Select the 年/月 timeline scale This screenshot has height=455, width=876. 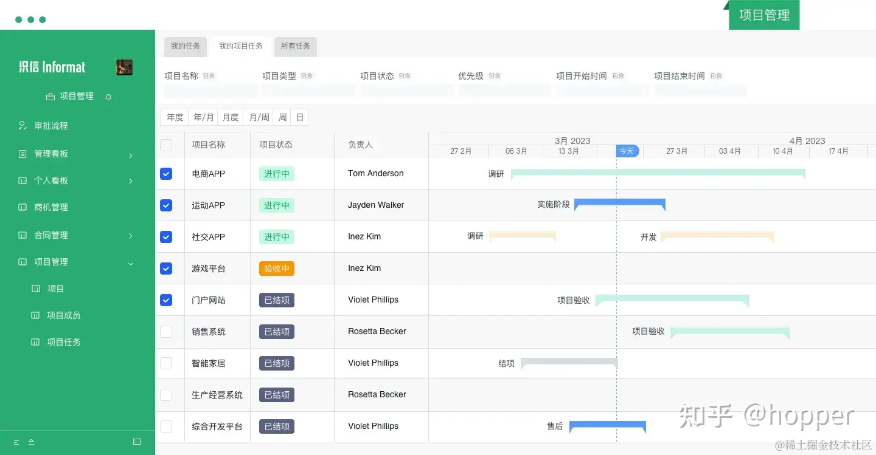(x=204, y=117)
